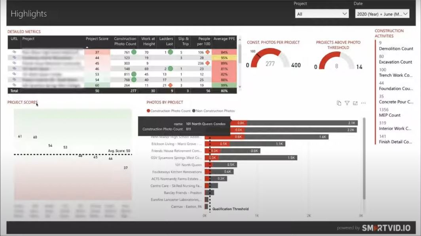Click green indicator beside photo count 761
Image resolution: width=421 pixels, height=236 pixels.
click(134, 52)
